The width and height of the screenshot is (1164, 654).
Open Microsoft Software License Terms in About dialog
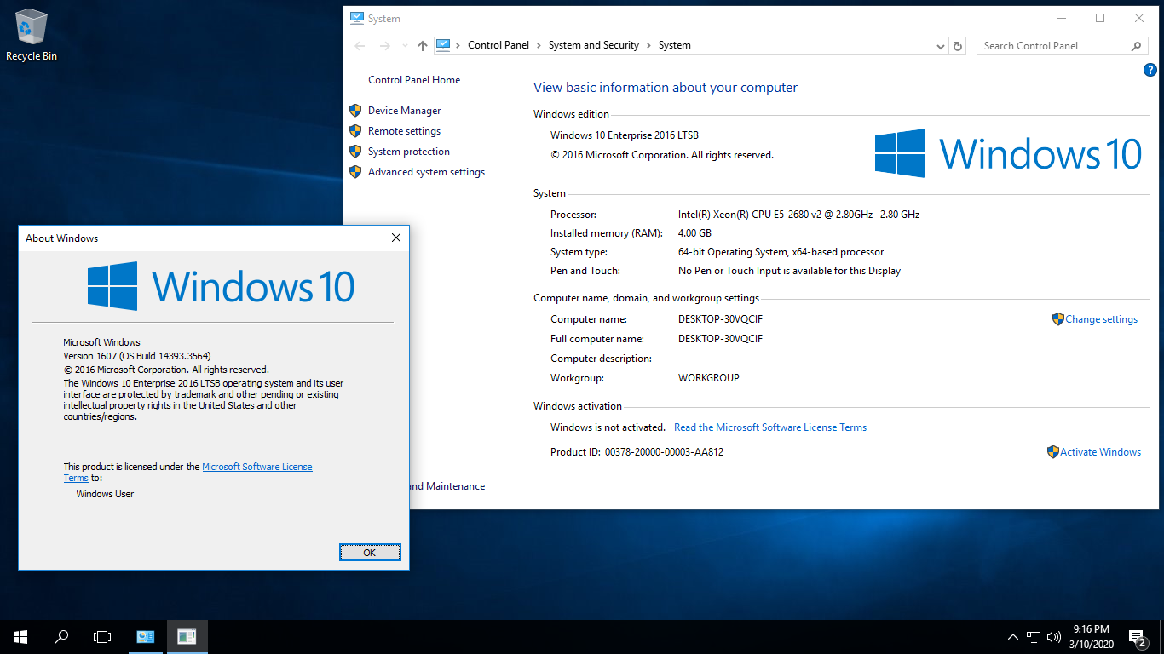click(257, 467)
